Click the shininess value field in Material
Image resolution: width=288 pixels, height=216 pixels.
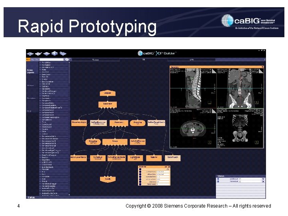pos(163,182)
